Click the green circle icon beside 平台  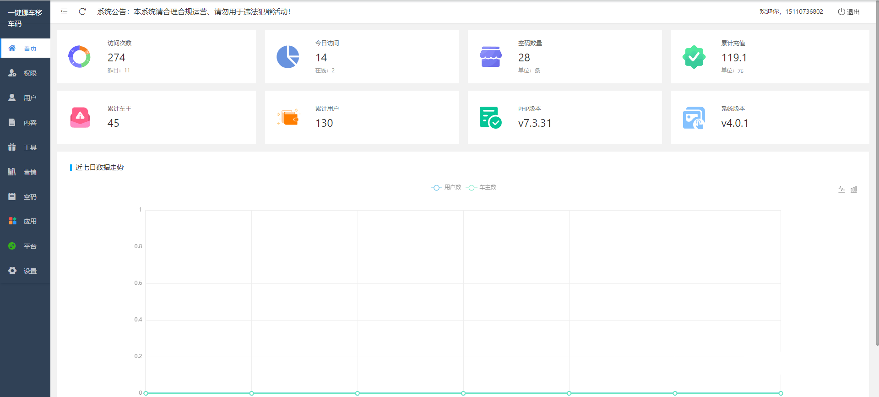coord(12,246)
